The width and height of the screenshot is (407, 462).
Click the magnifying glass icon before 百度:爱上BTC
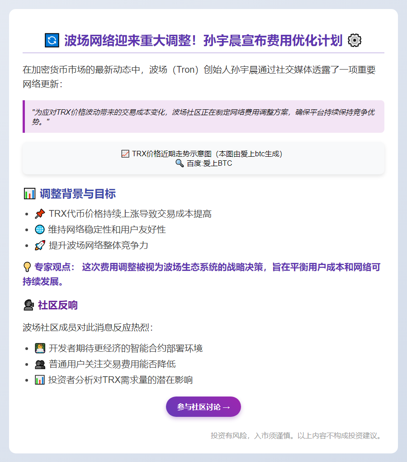(x=180, y=163)
